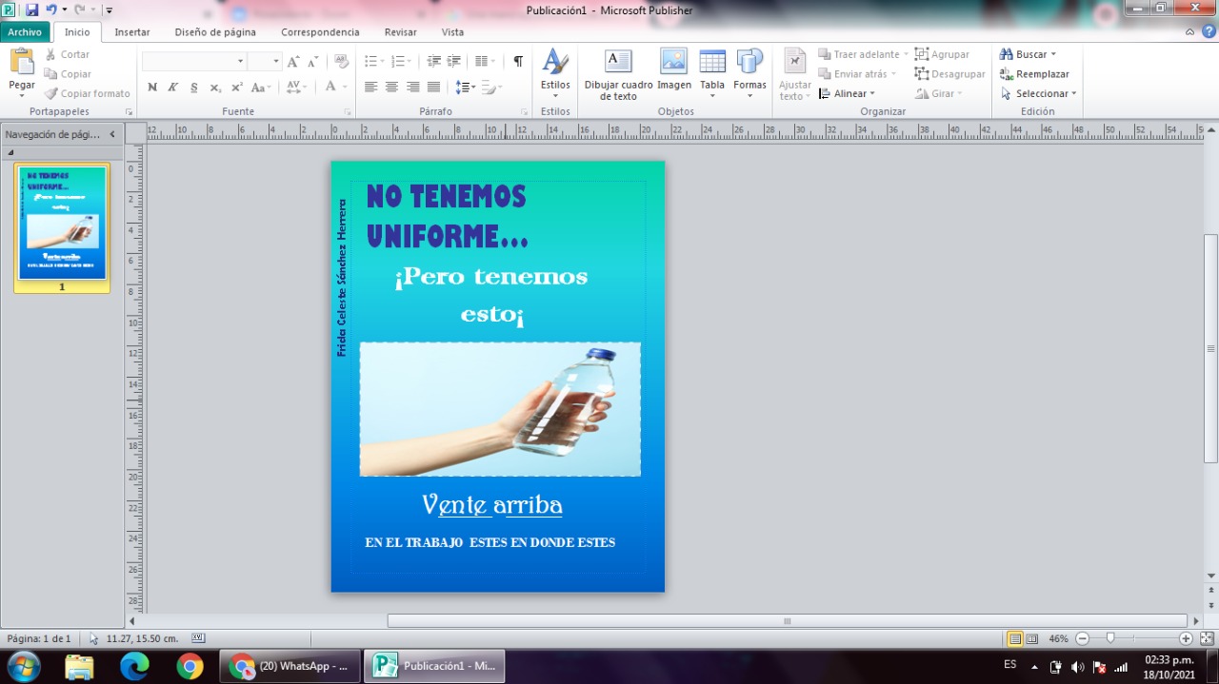
Task: Click Alinear in Organizar group
Action: click(x=848, y=93)
